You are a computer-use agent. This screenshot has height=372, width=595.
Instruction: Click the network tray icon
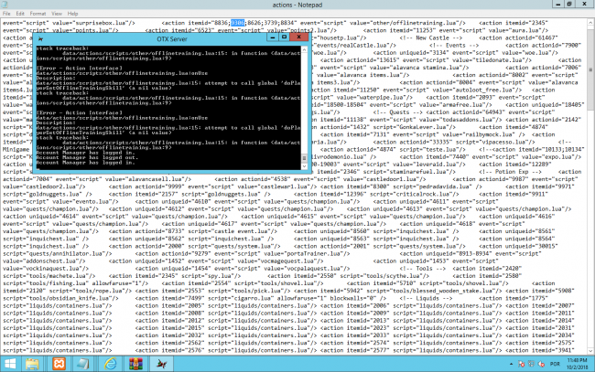click(531, 365)
